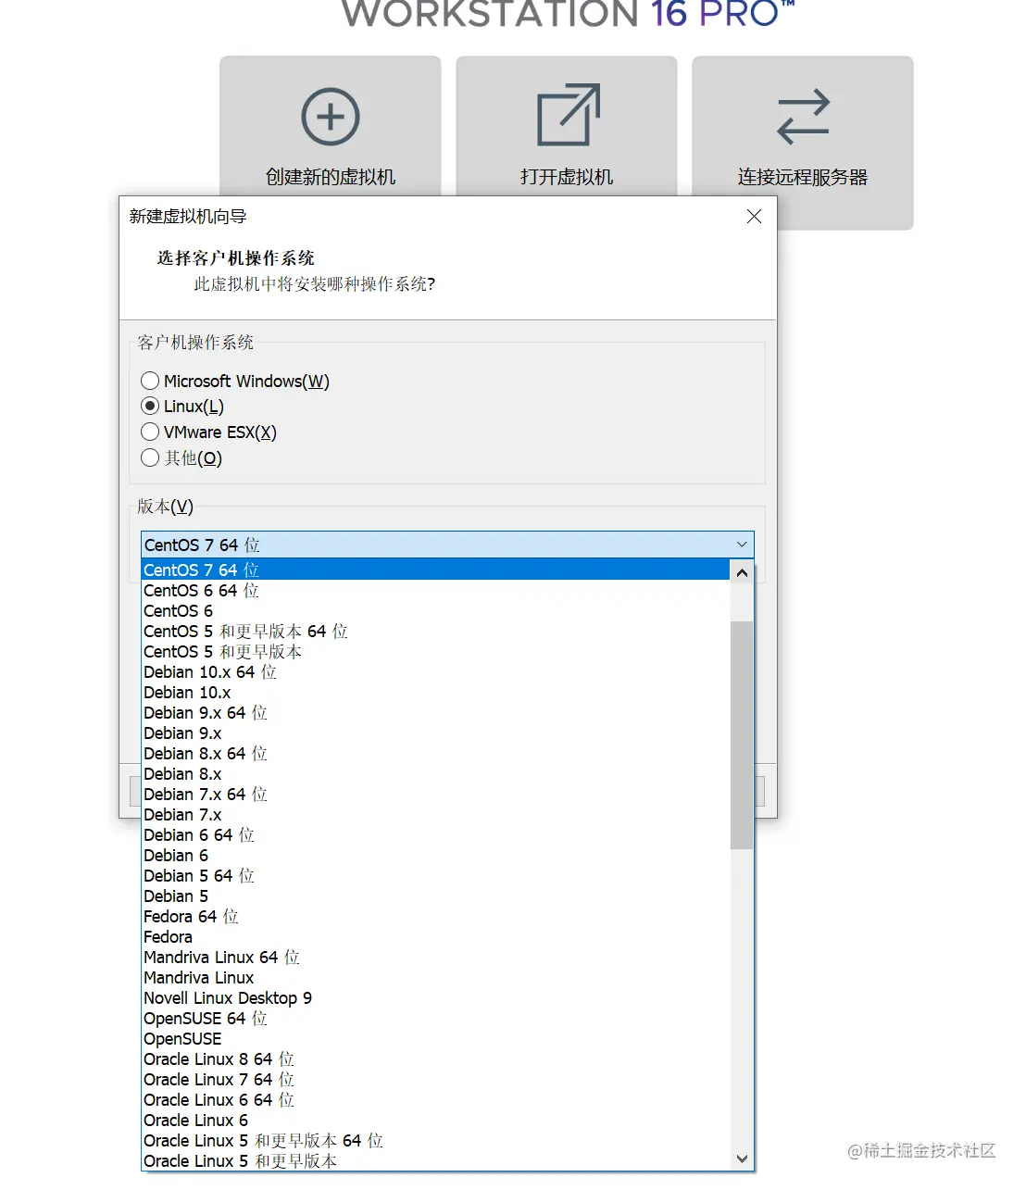Select Mandriva Linux entry
The width and height of the screenshot is (1026, 1190).
pos(435,977)
